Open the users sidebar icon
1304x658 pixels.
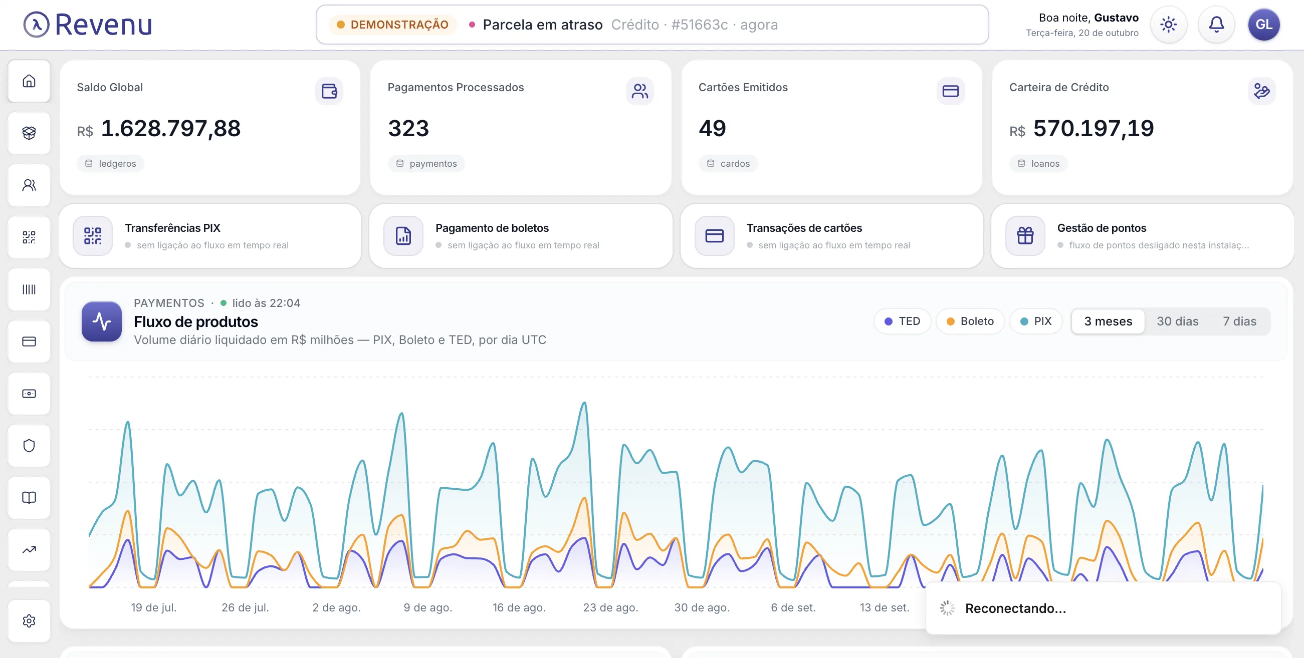pos(29,185)
